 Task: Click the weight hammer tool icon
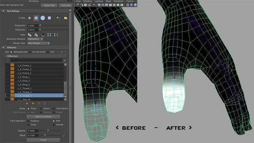[43, 35]
